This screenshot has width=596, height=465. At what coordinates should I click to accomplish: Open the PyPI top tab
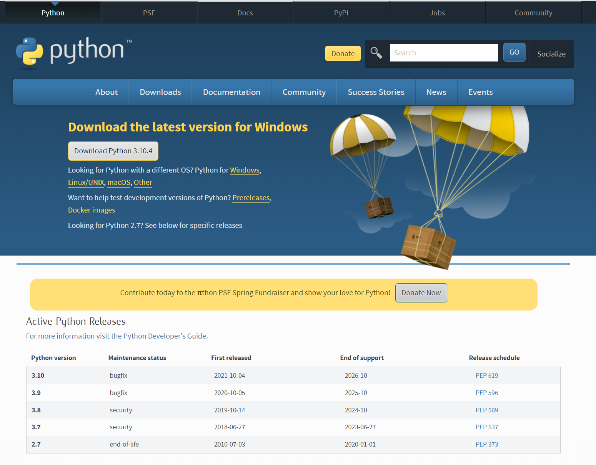click(x=341, y=13)
